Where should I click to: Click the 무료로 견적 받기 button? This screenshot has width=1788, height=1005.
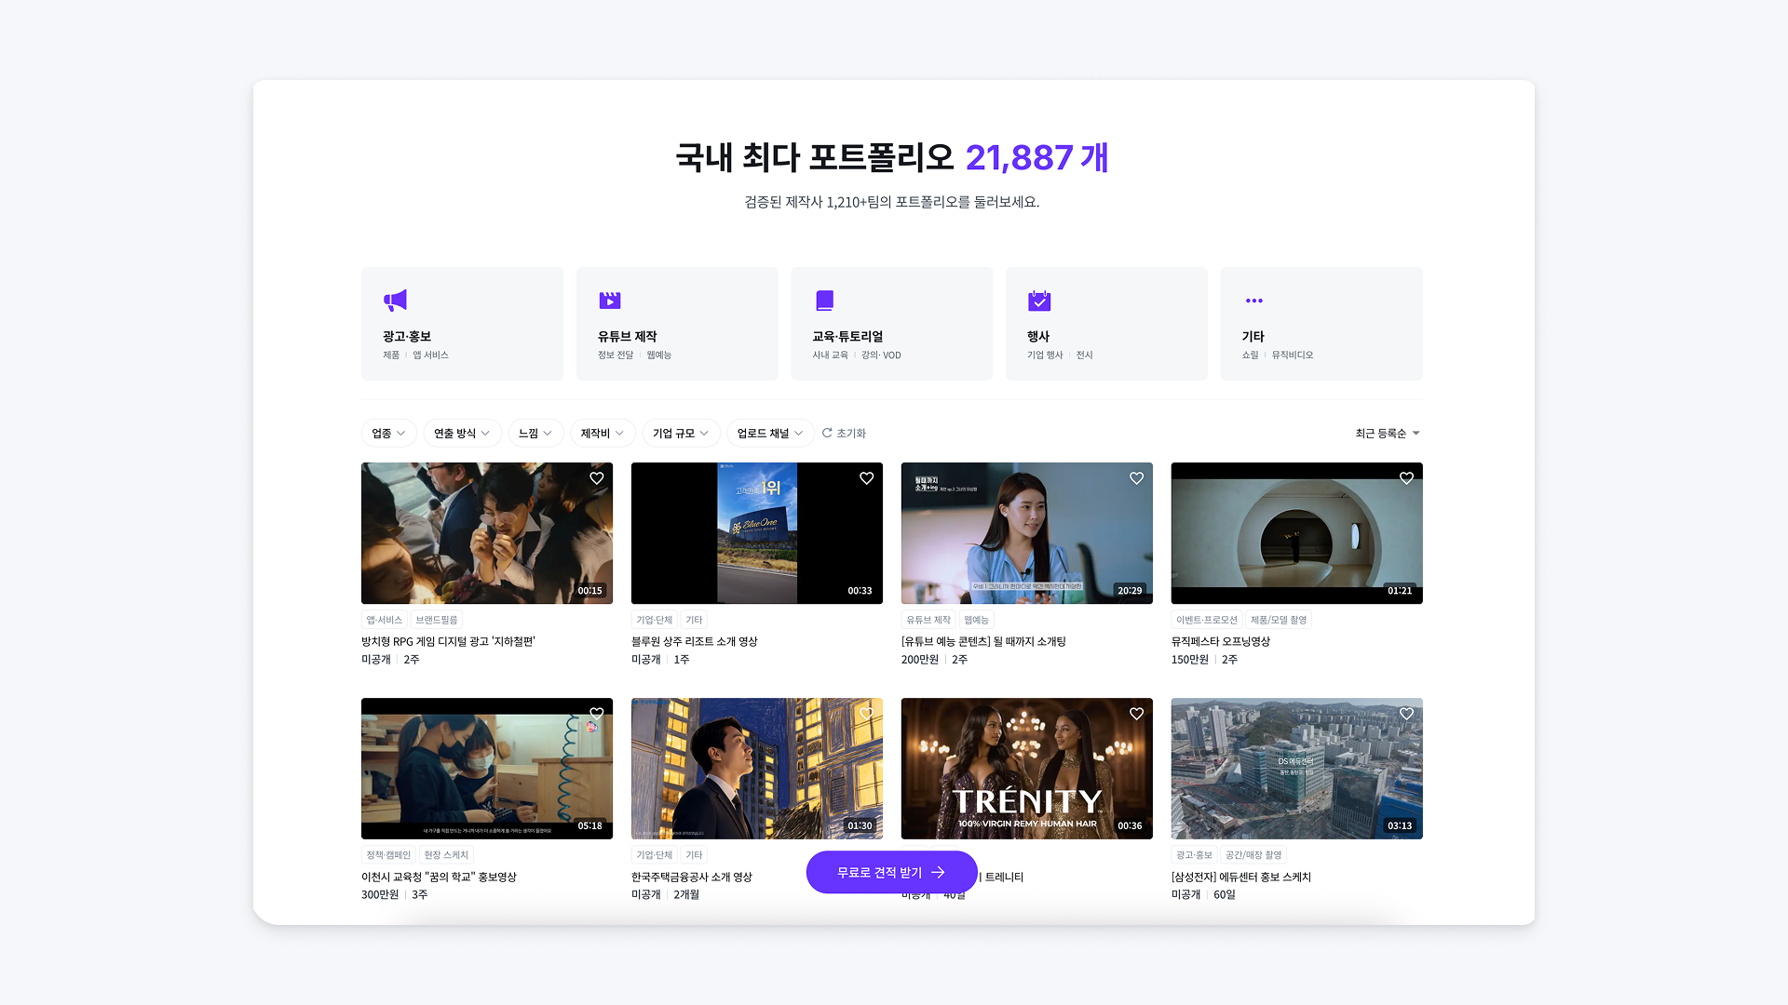[891, 872]
